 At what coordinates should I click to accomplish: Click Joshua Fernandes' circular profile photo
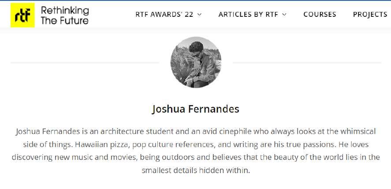coord(196,62)
